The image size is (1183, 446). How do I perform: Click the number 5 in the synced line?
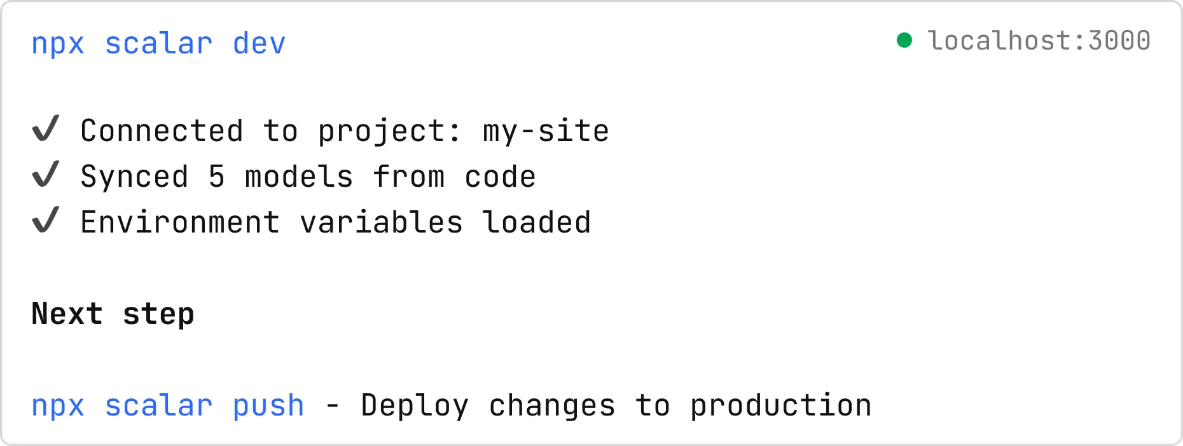(x=217, y=177)
